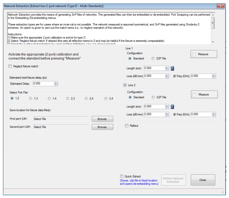This screenshot has height=198, width=229.
Task: Click Line 2 Freq (GHz) field
Action: [x=202, y=115]
